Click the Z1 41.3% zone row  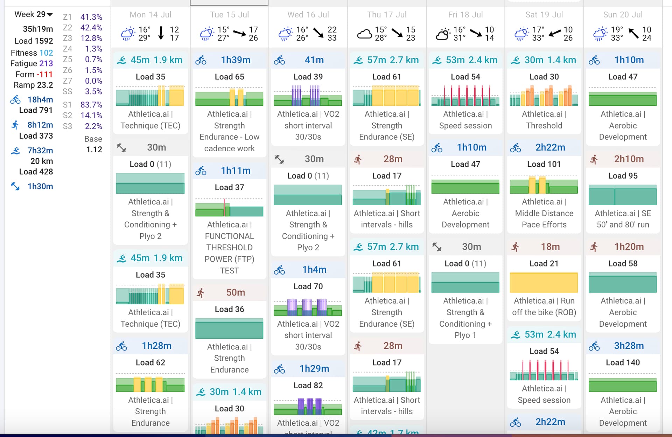83,17
